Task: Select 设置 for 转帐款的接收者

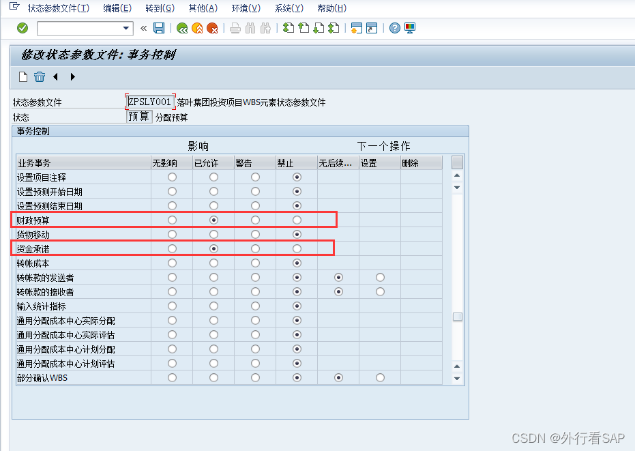Action: (x=380, y=292)
